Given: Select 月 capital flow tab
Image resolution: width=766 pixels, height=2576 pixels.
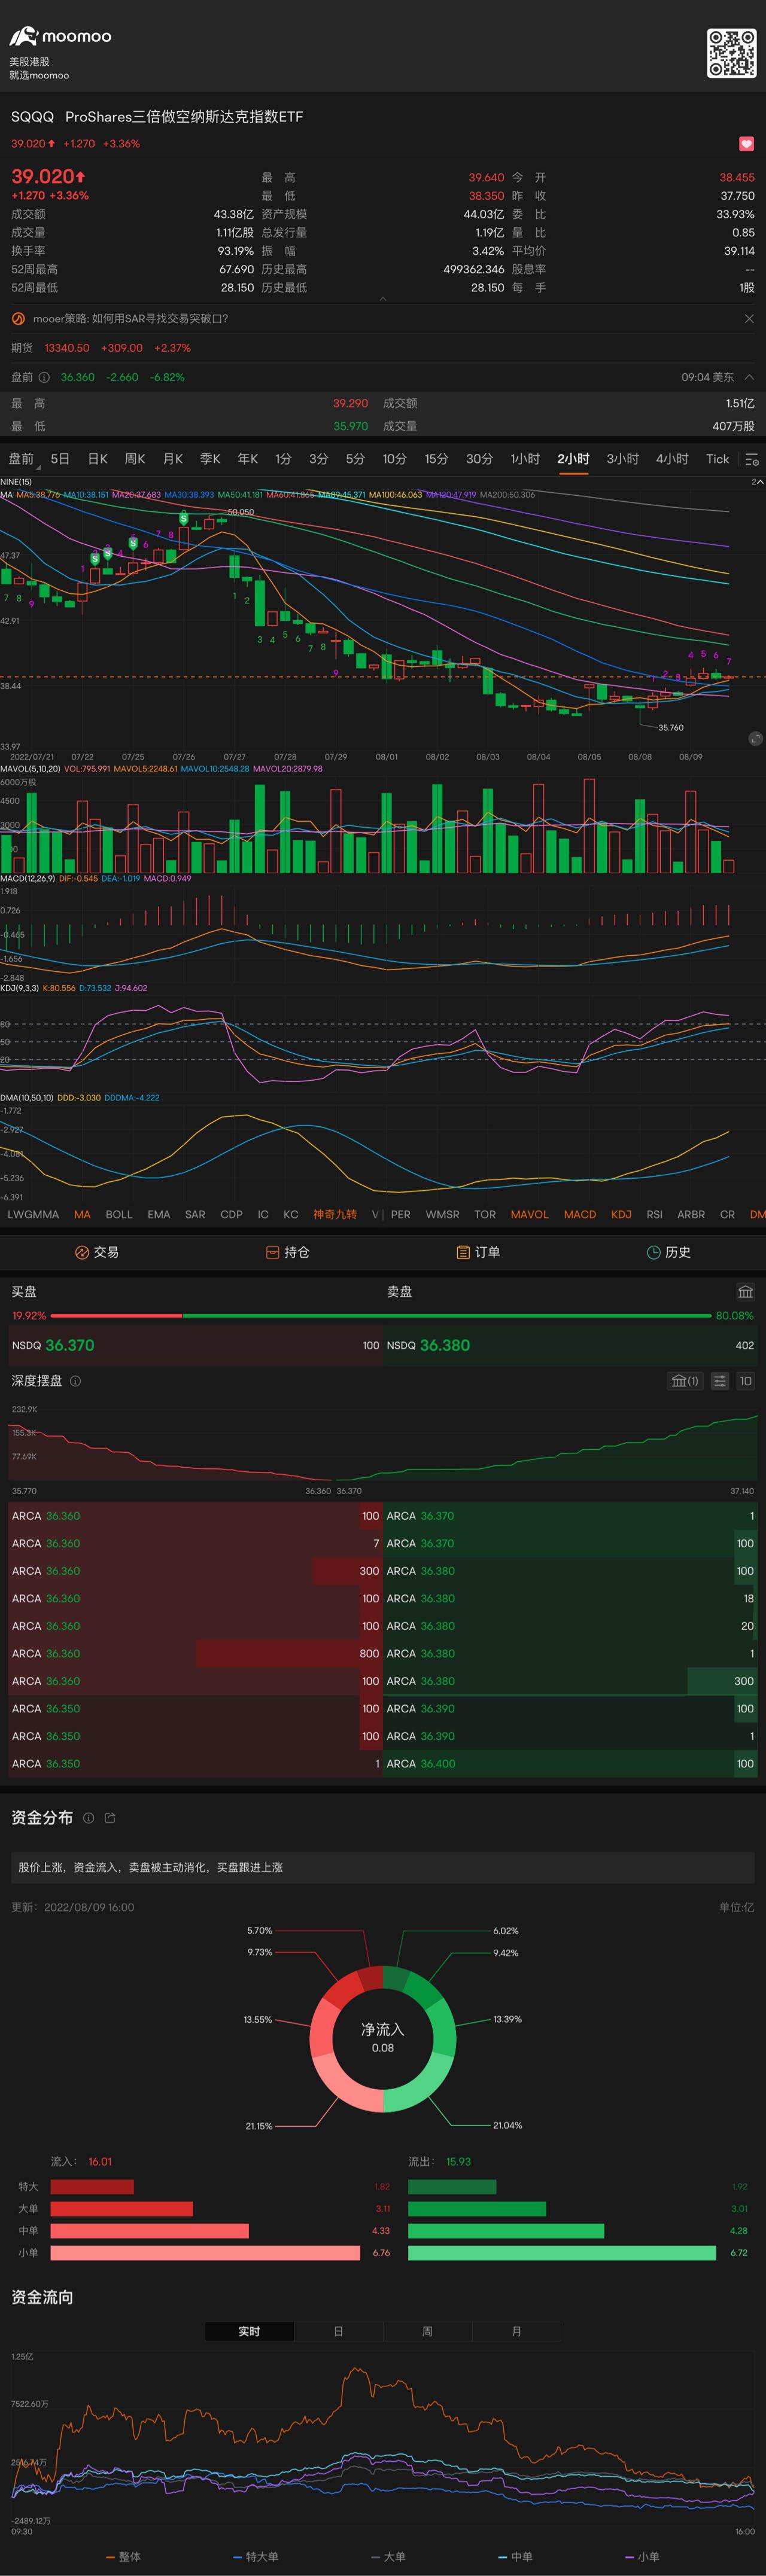Looking at the screenshot, I should coord(516,2331).
